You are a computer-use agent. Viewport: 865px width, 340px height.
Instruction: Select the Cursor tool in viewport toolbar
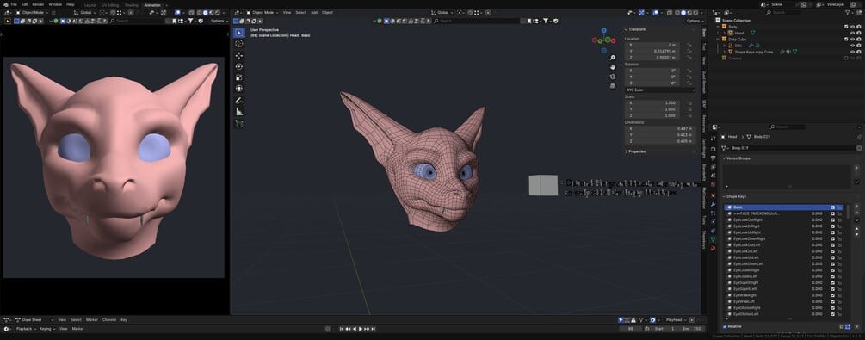pos(239,44)
